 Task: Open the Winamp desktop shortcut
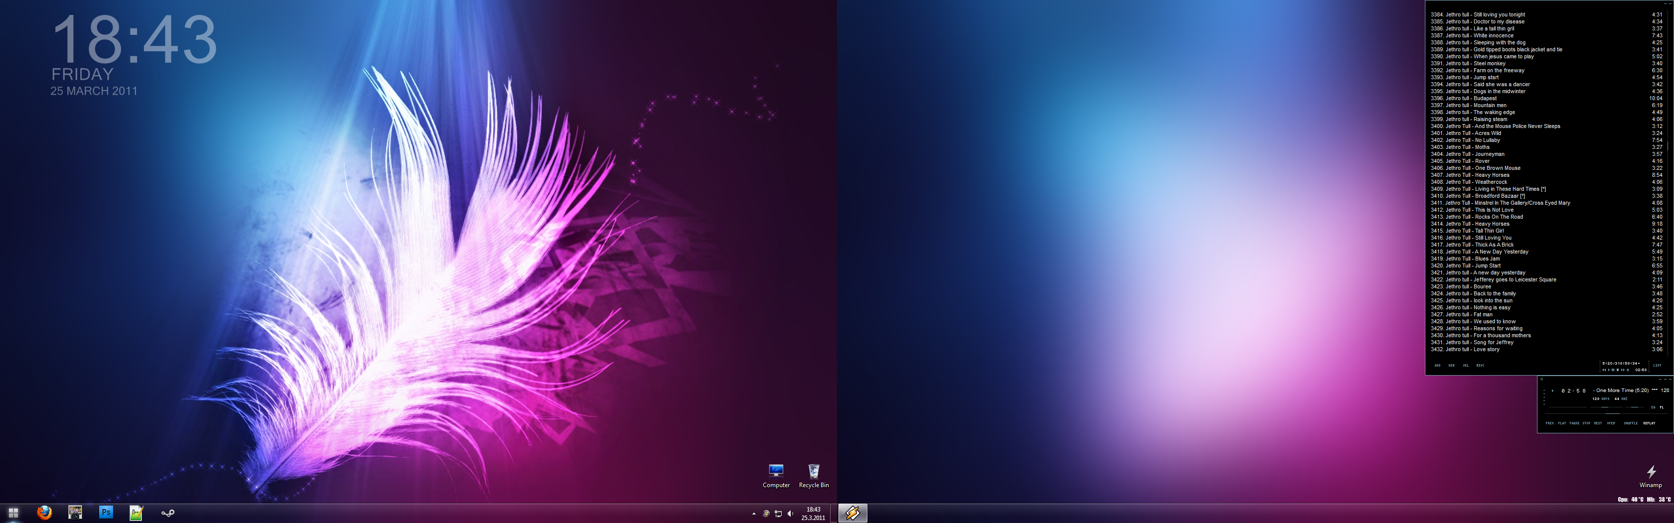point(1651,476)
